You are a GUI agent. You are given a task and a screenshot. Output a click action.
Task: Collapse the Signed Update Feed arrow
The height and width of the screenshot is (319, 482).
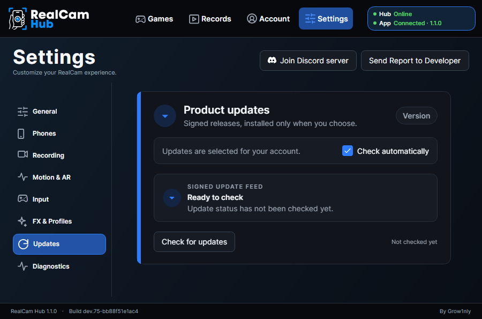pyautogui.click(x=172, y=198)
